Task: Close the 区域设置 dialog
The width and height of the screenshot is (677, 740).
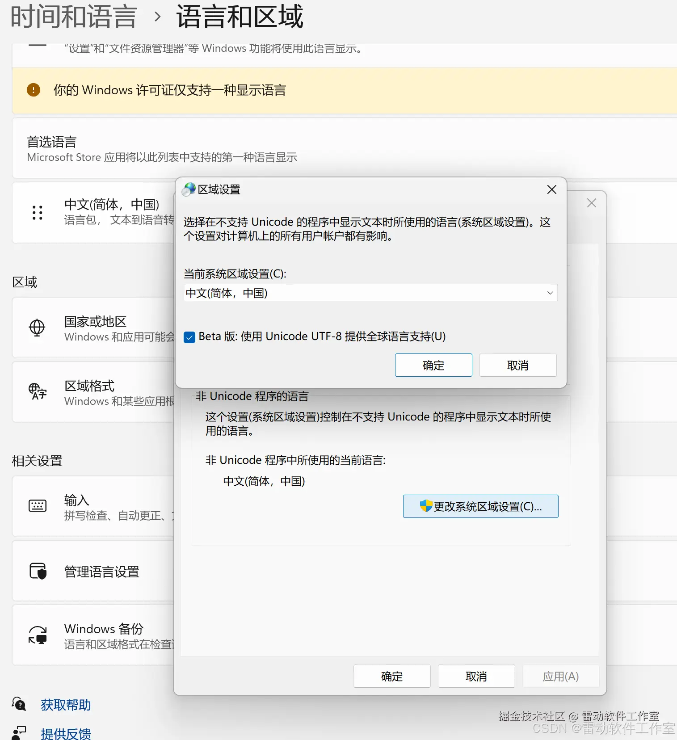Action: coord(552,189)
